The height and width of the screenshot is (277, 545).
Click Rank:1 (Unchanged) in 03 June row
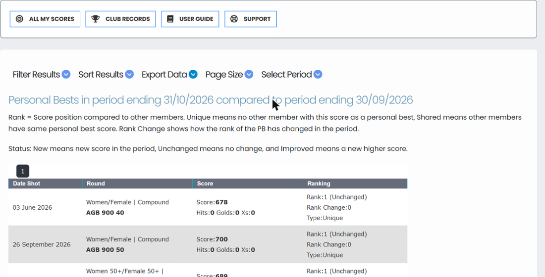coord(336,197)
